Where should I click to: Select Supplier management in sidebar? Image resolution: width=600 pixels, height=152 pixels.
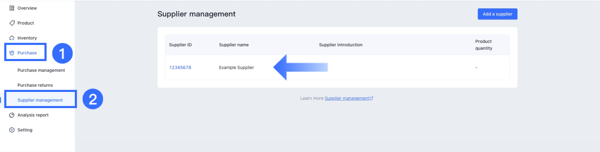point(40,100)
